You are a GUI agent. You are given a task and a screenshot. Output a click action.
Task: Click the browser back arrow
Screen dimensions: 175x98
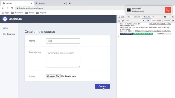point(3,8)
